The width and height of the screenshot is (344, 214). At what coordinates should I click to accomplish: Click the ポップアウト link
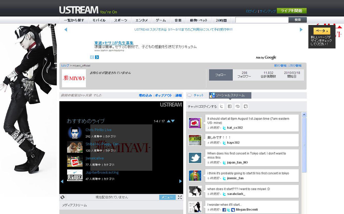pyautogui.click(x=163, y=95)
